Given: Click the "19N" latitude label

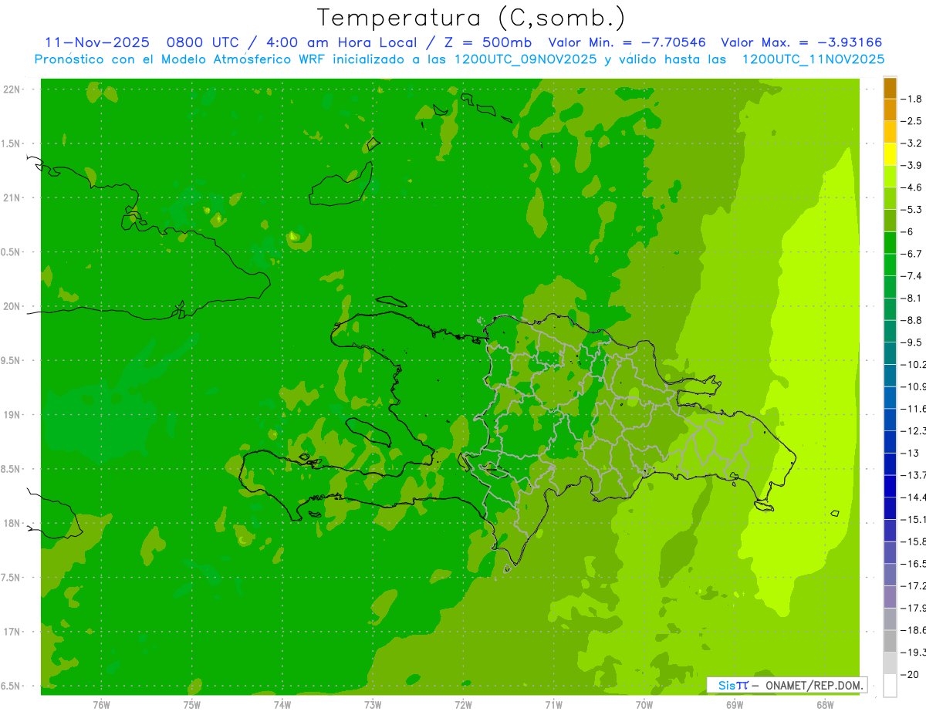Looking at the screenshot, I should 13,415.
